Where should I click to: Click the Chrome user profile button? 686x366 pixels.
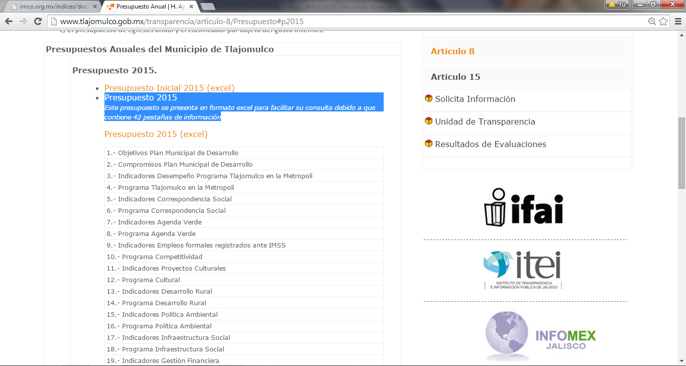coord(618,4)
